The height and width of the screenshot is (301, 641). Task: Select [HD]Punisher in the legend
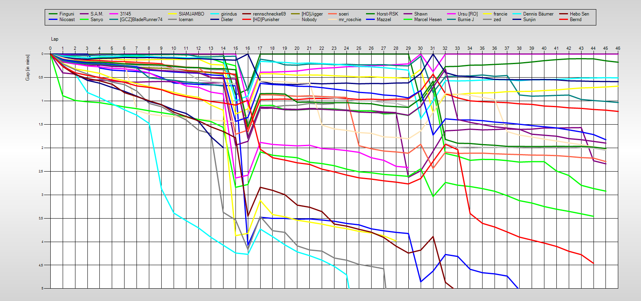266,20
